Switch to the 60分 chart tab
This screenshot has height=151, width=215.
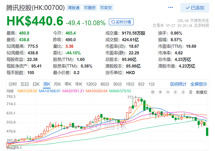(x=105, y=84)
